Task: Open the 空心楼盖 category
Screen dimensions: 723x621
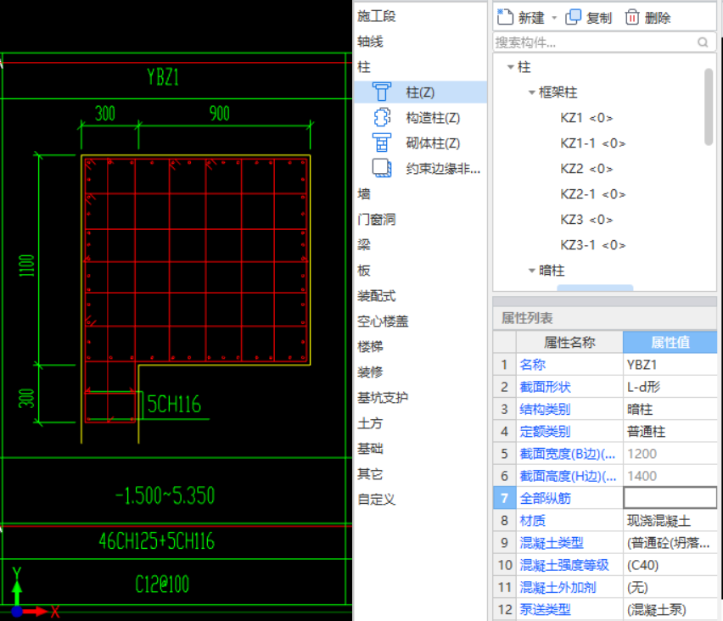Action: [383, 322]
